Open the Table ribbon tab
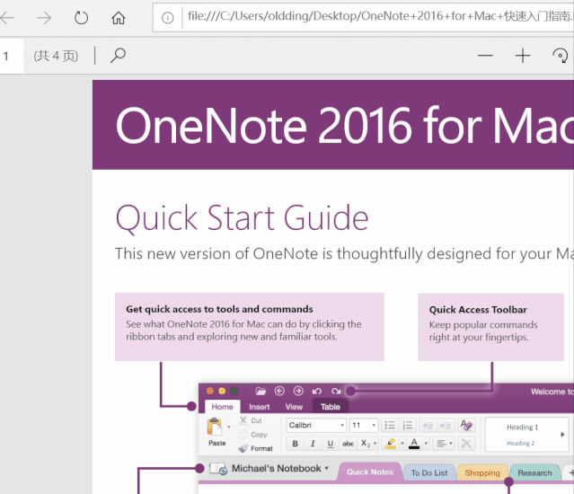The width and height of the screenshot is (574, 494). (x=331, y=407)
